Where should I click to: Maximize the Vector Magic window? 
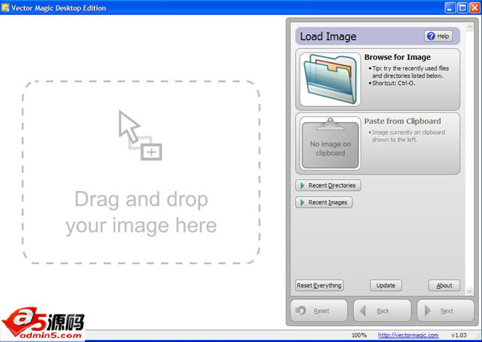(462, 8)
